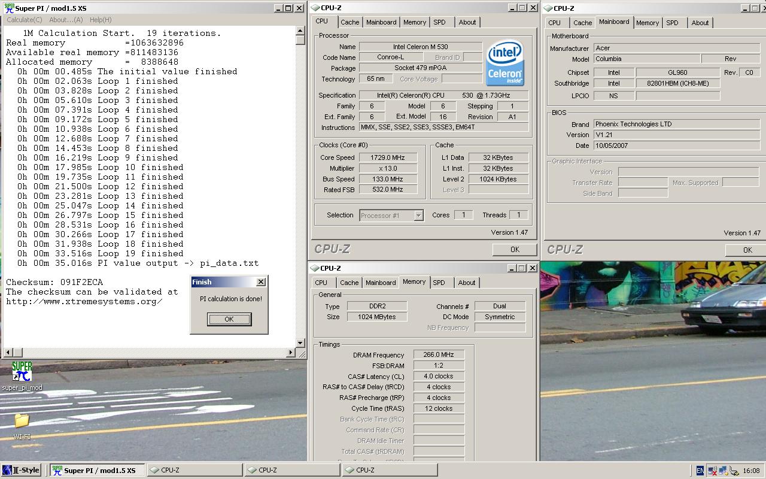Click the Instructions field MMX, SSE, SSE2
Screen dimensions: 766x479
click(x=444, y=128)
